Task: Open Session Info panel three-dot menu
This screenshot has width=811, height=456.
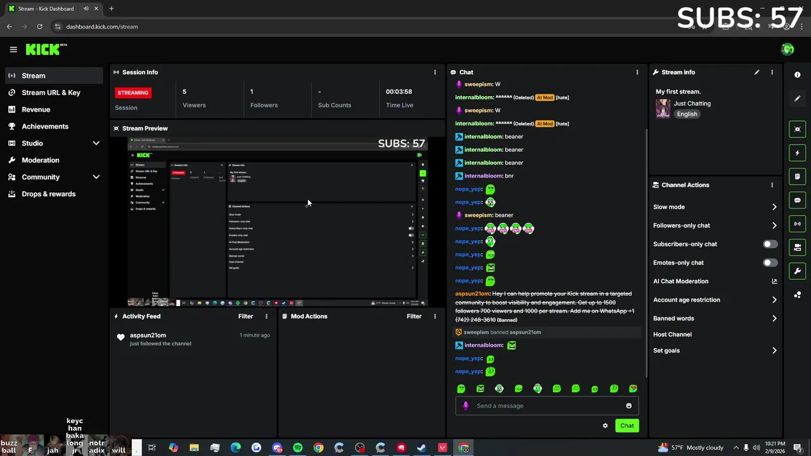Action: click(x=435, y=72)
